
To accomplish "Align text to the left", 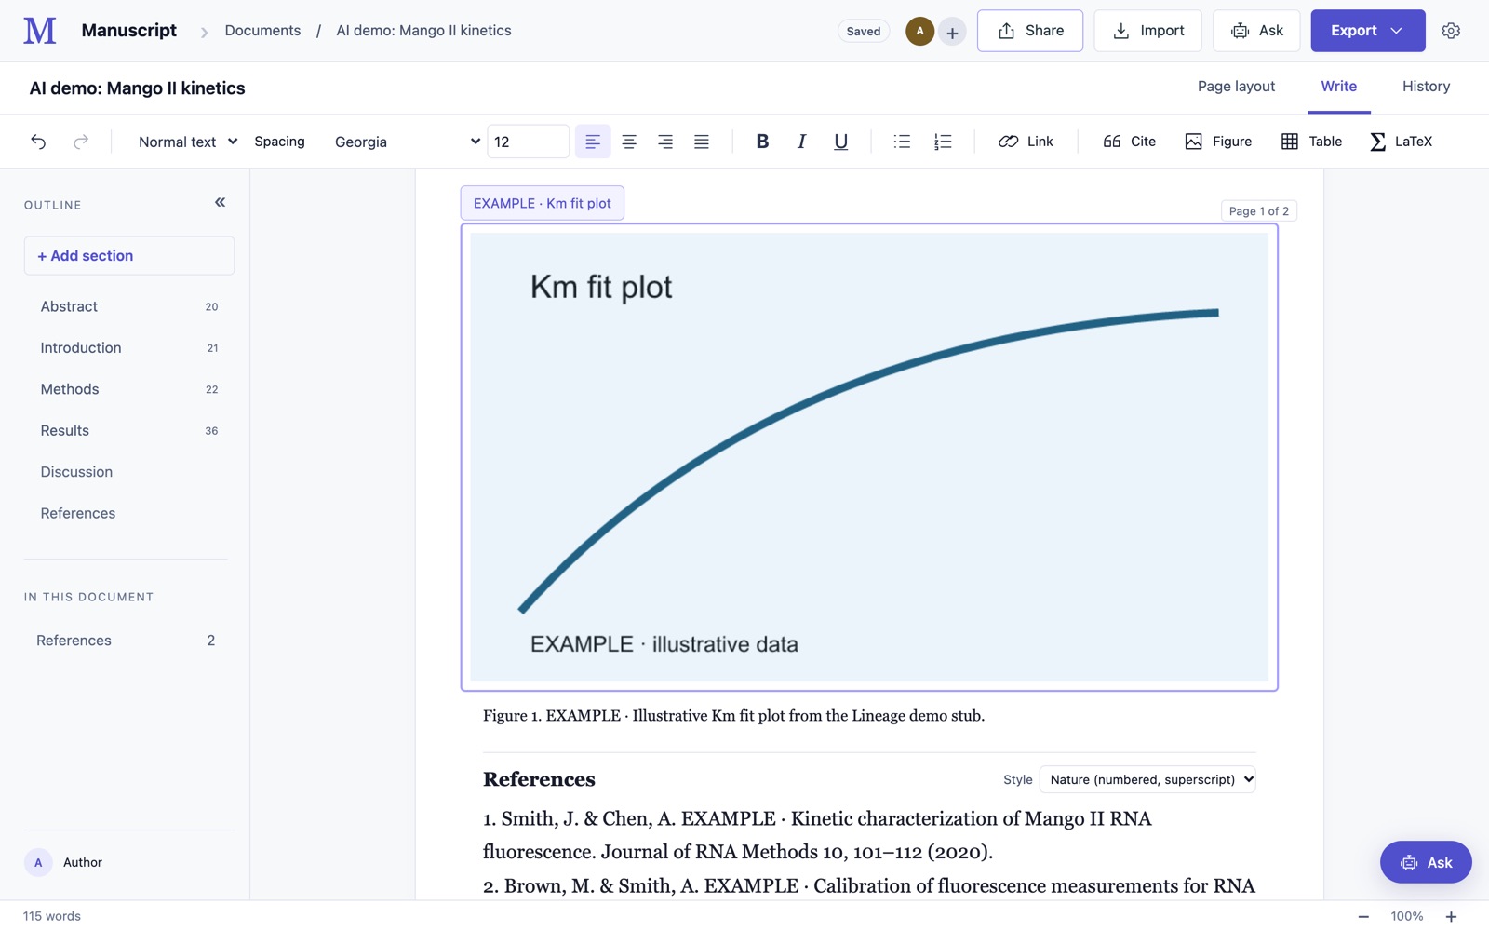I will tap(593, 142).
